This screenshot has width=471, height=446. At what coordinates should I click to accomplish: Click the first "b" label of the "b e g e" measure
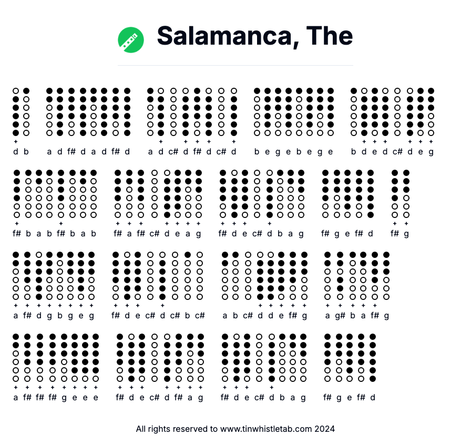(x=257, y=152)
